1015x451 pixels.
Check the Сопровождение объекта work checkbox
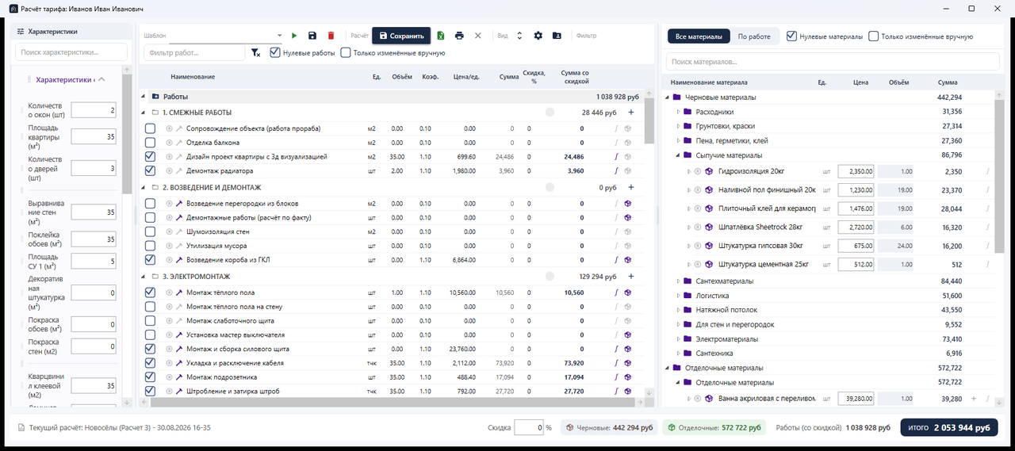pyautogui.click(x=151, y=128)
